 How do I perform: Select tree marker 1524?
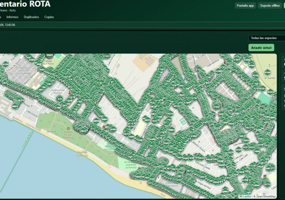click(170, 113)
